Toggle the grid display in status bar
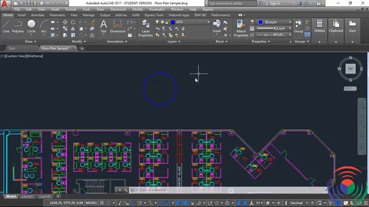369x207 pixels. pos(102,203)
